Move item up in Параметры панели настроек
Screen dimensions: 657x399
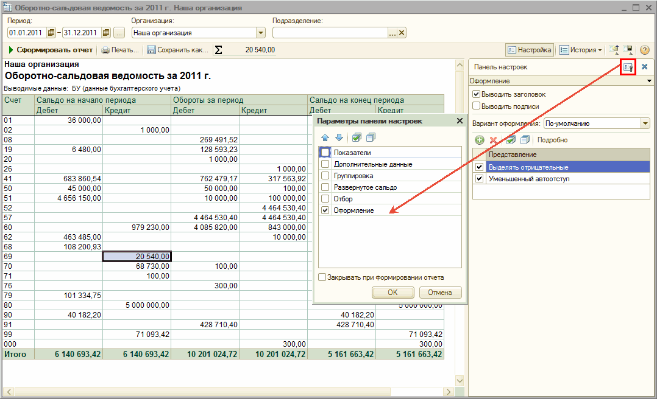click(325, 137)
